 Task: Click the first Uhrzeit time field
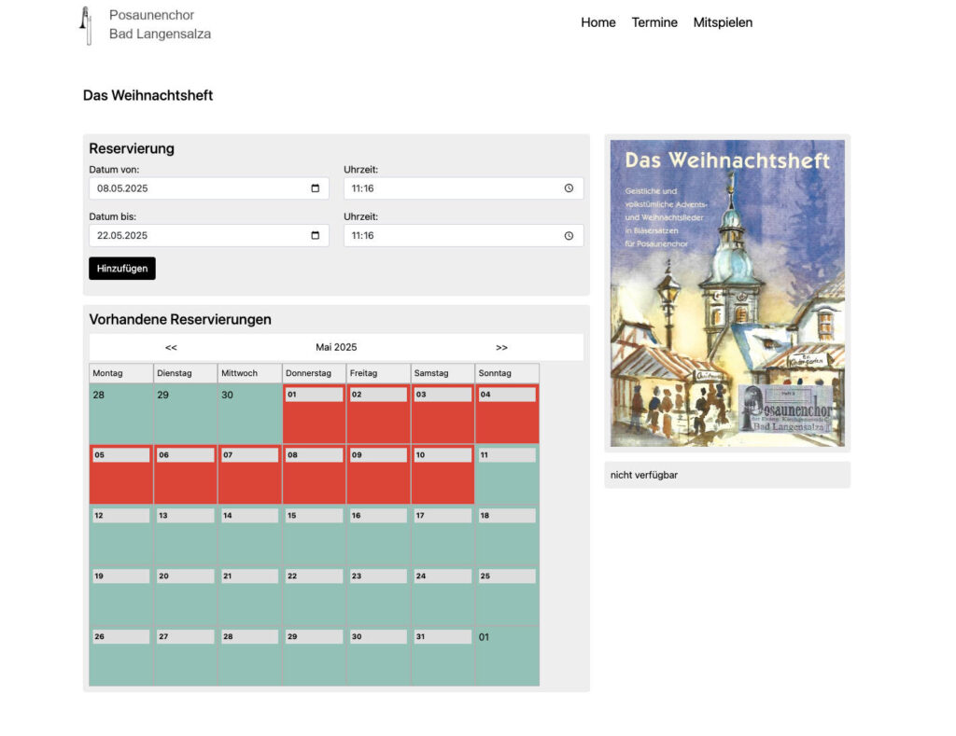click(x=463, y=188)
